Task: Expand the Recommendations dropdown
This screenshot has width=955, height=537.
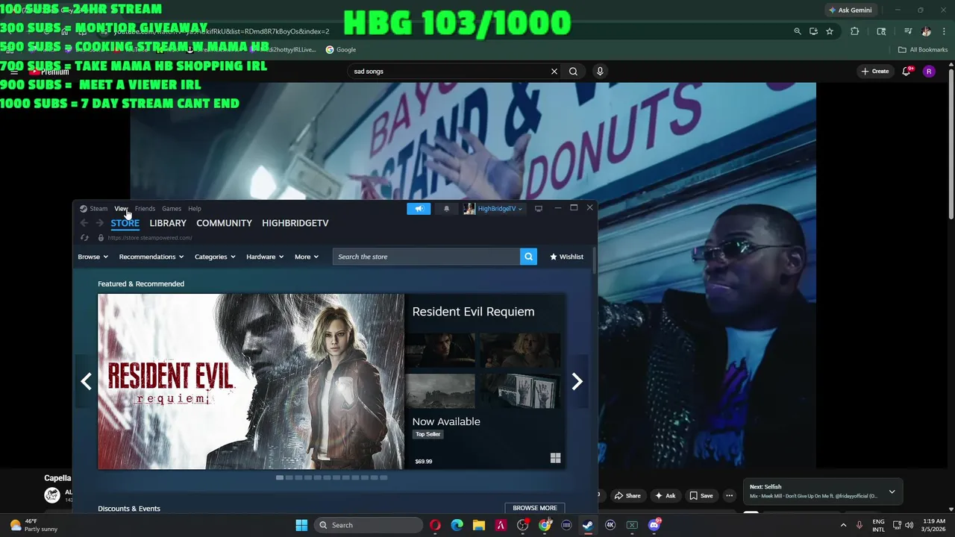Action: (x=151, y=257)
